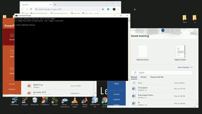Open VLC media player shortcut
202x114 pixels.
point(75,102)
